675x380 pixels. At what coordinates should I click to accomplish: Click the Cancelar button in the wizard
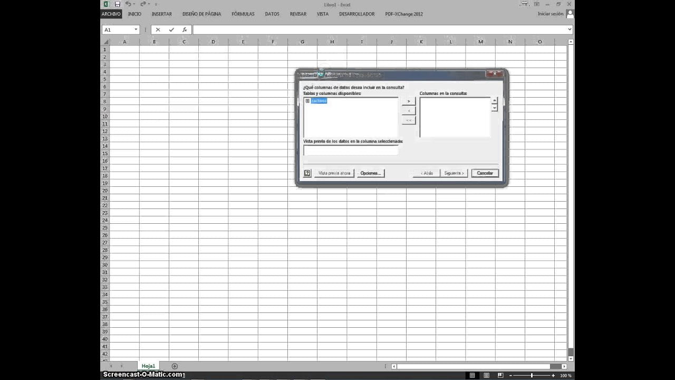click(x=484, y=173)
